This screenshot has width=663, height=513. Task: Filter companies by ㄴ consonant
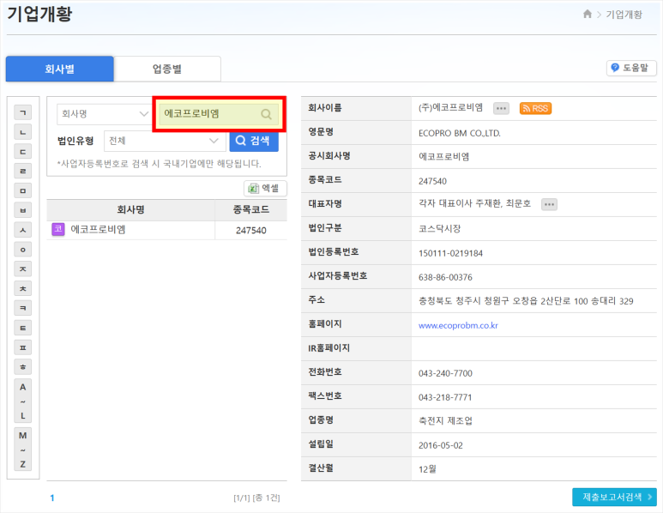tap(23, 132)
